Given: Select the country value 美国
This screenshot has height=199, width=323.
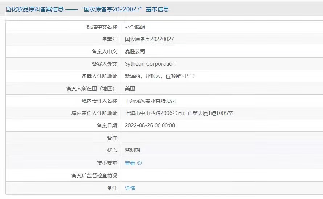Looking at the screenshot, I should (x=130, y=88).
